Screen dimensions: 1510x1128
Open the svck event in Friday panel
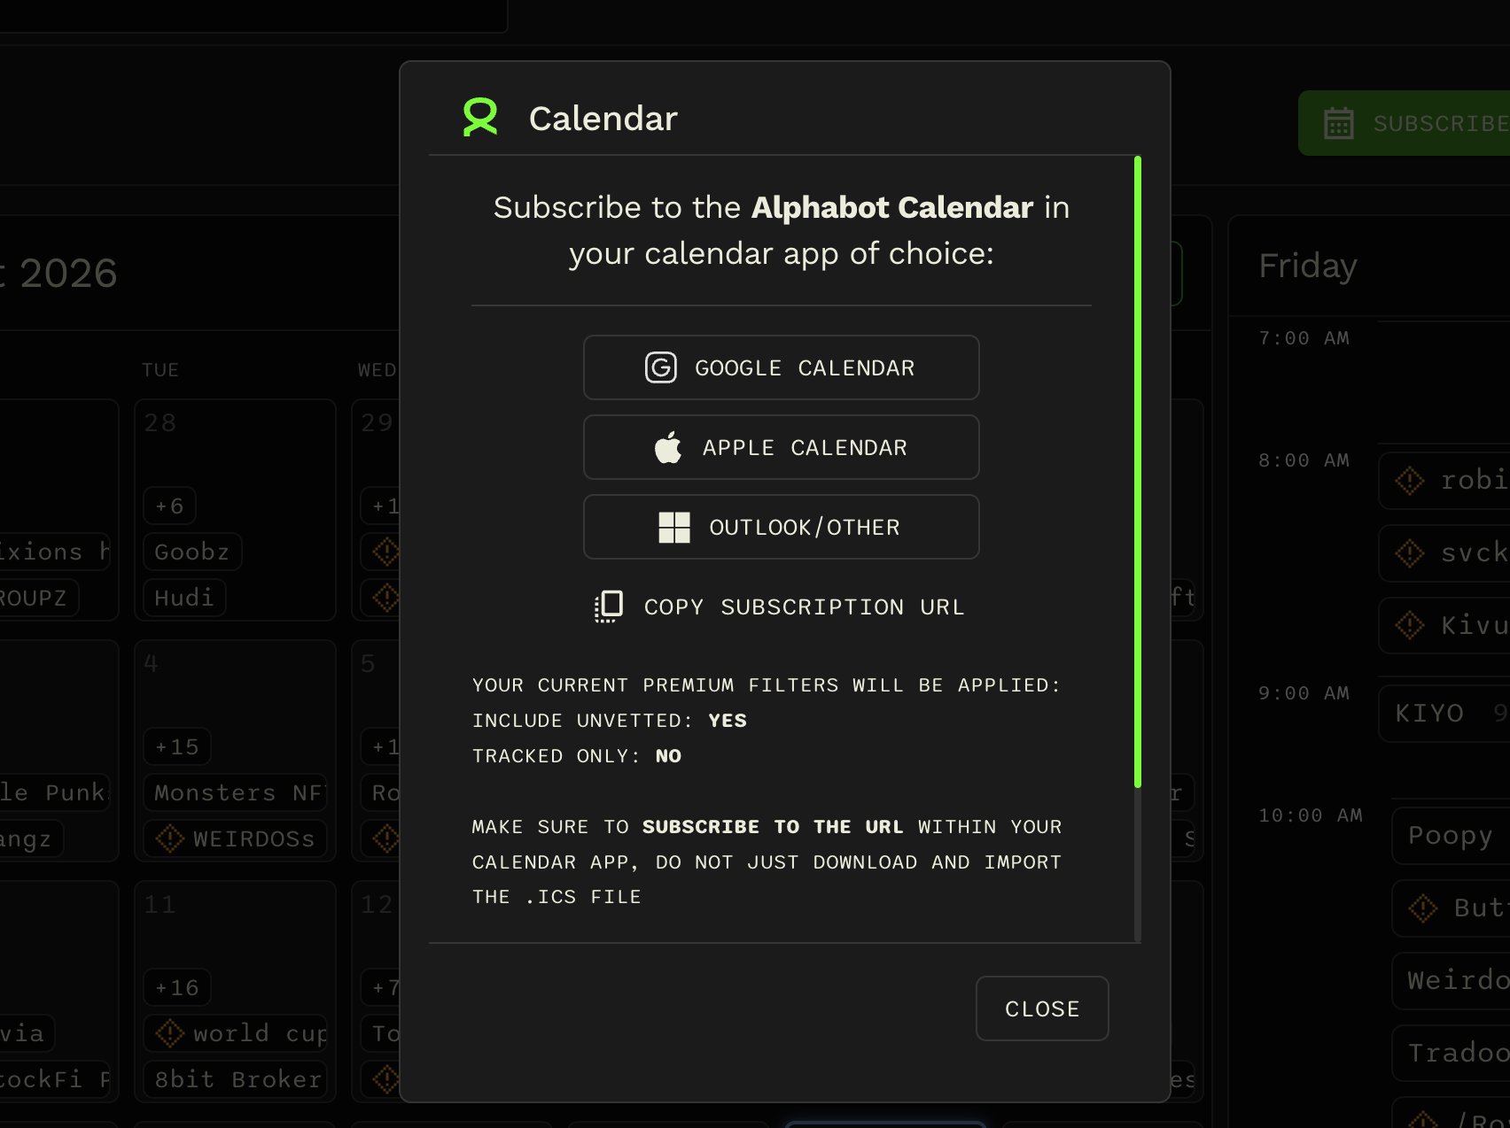1444,552
